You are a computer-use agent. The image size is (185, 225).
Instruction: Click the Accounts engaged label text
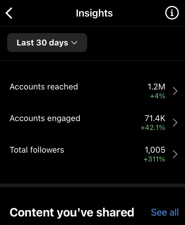(45, 118)
